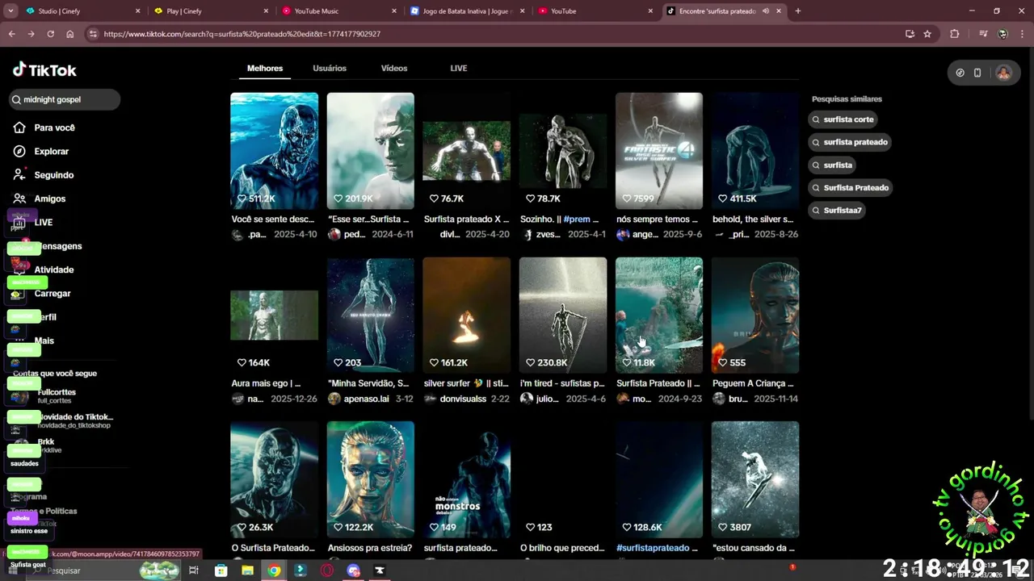The width and height of the screenshot is (1034, 581).
Task: Mute audio icon on TikTok browser tab
Action: click(765, 11)
